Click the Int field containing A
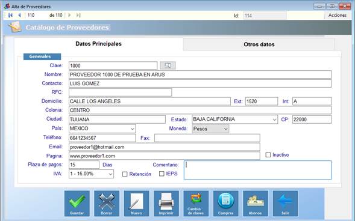The image size is (355, 221). point(312,101)
